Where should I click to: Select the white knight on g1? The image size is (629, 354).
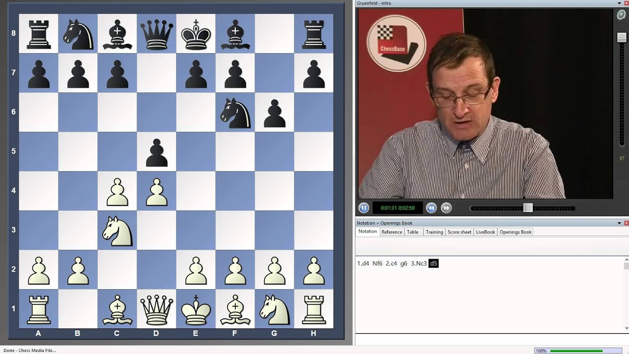tap(274, 309)
